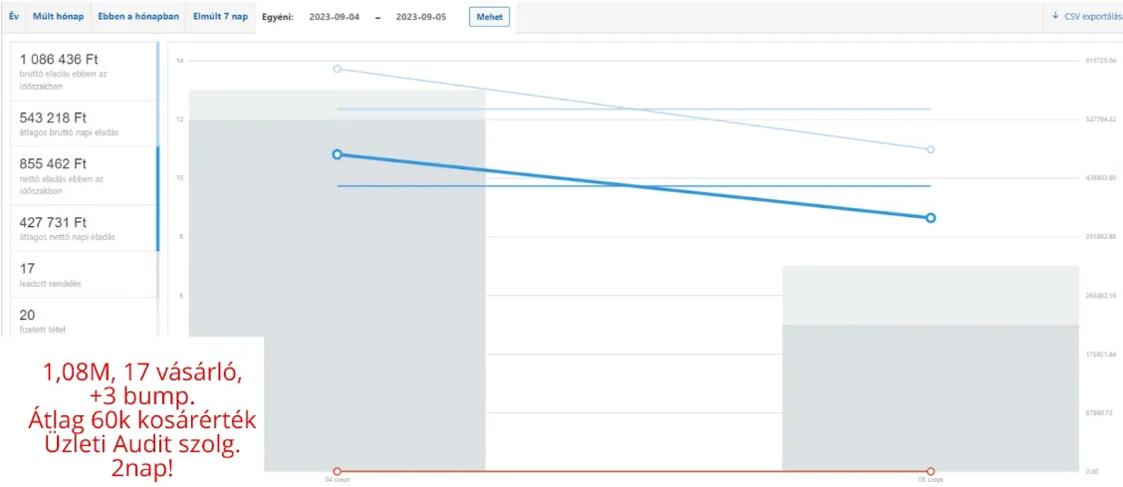1123x487 pixels.
Task: Highlight the 855 462 Ft nettó eladás legend
Action: (84, 175)
